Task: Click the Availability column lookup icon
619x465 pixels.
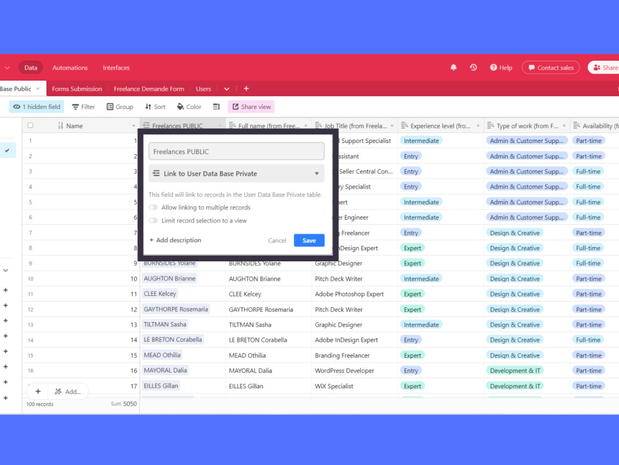Action: coord(576,126)
